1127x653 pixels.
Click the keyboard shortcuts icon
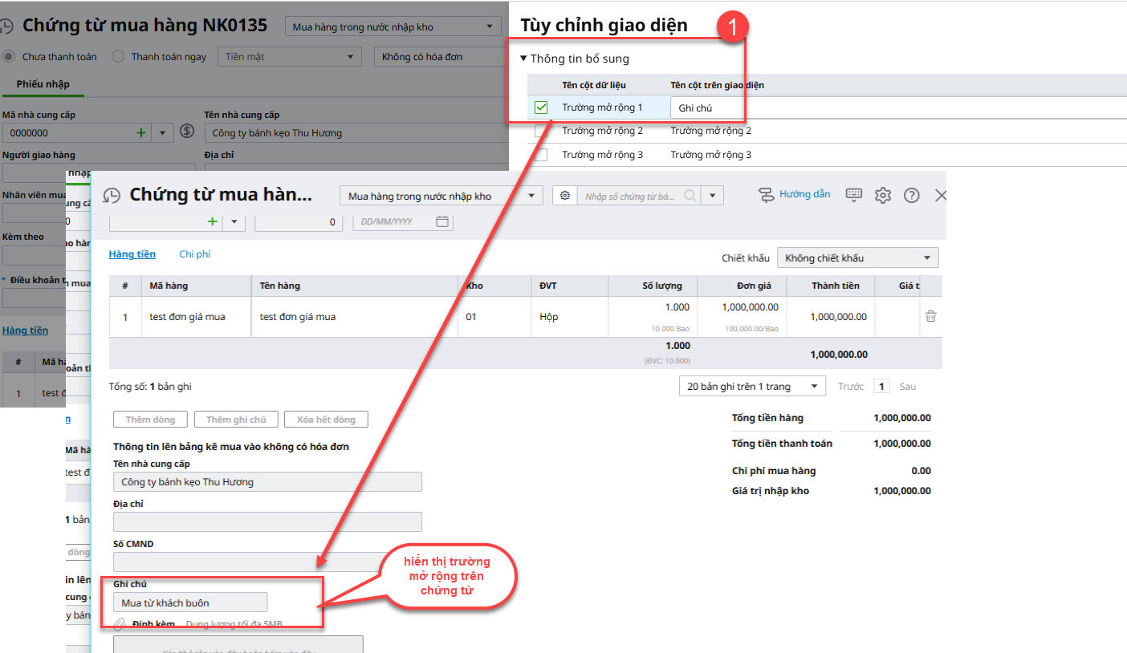[854, 195]
